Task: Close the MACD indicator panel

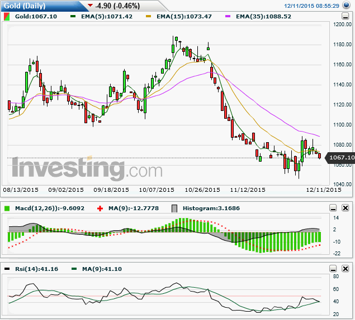Action: point(345,208)
